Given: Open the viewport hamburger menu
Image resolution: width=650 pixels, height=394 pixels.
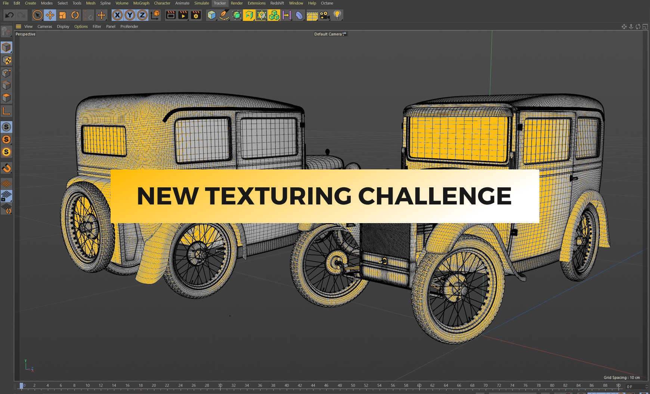Looking at the screenshot, I should 18,26.
